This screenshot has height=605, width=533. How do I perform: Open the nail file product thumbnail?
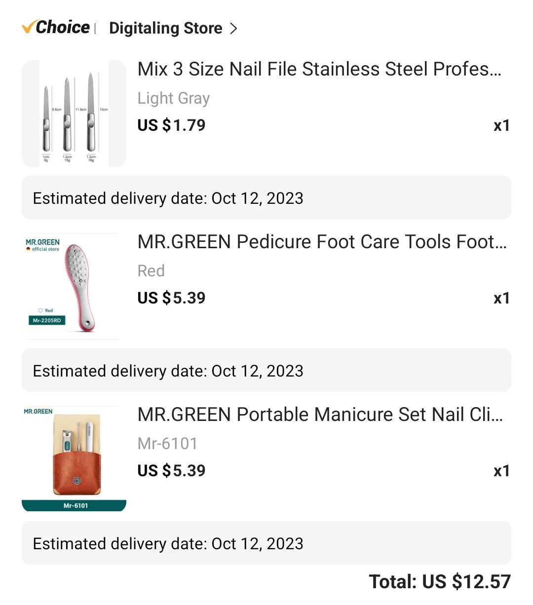tap(74, 114)
